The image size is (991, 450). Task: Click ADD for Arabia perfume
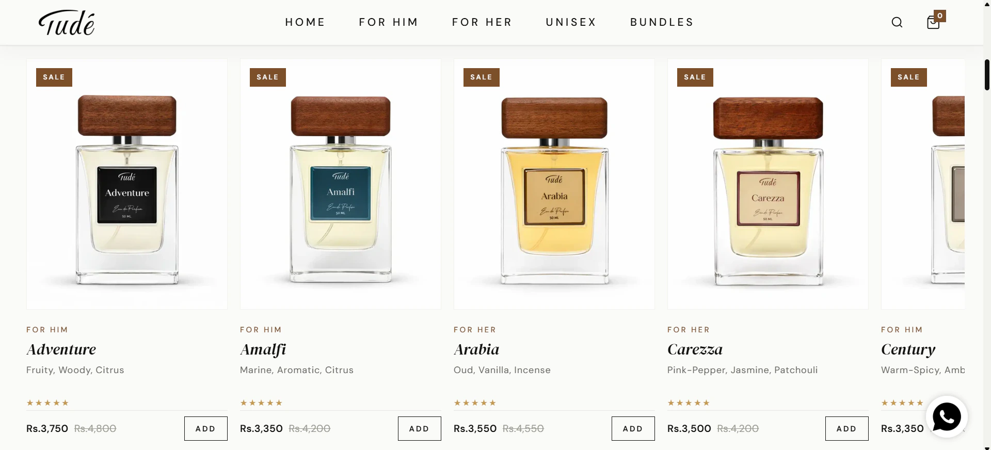[x=633, y=428]
